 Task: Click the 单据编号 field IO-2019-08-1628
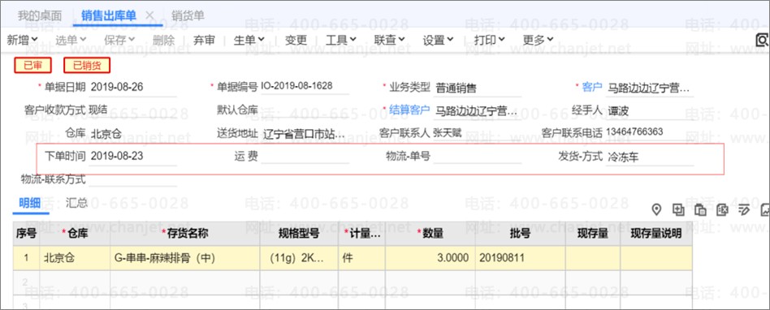pyautogui.click(x=305, y=87)
